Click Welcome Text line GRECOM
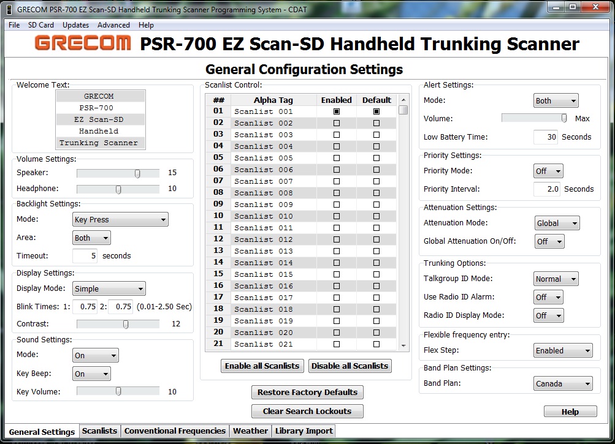The width and height of the screenshot is (615, 444). coord(101,96)
